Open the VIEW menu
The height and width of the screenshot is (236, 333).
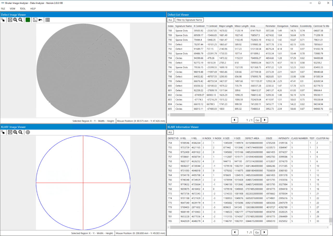tap(12, 9)
